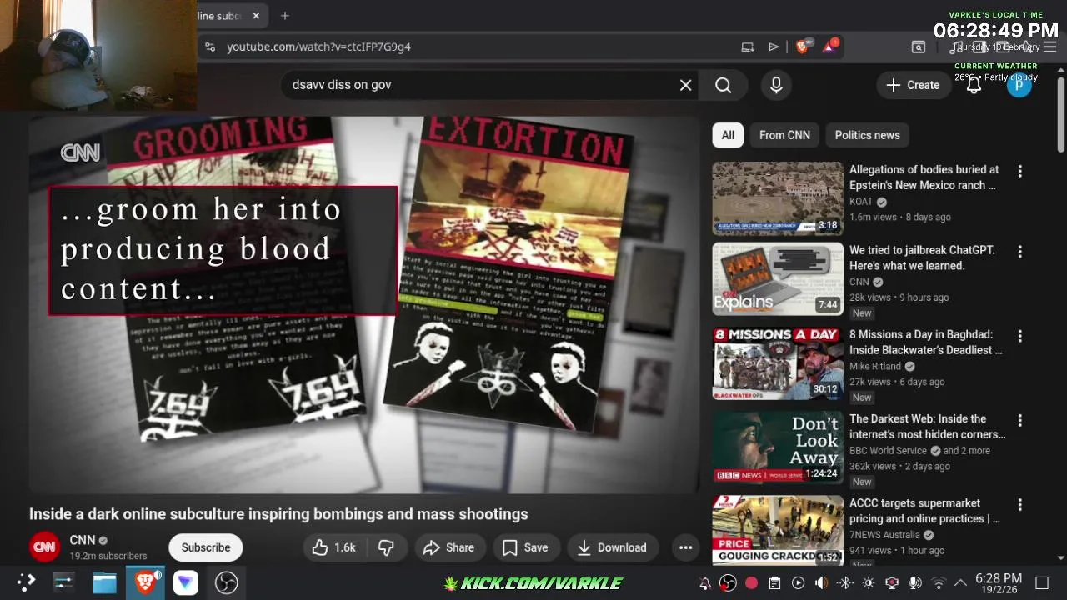Open the CNN channel avatar
The width and height of the screenshot is (1067, 600).
click(x=44, y=547)
